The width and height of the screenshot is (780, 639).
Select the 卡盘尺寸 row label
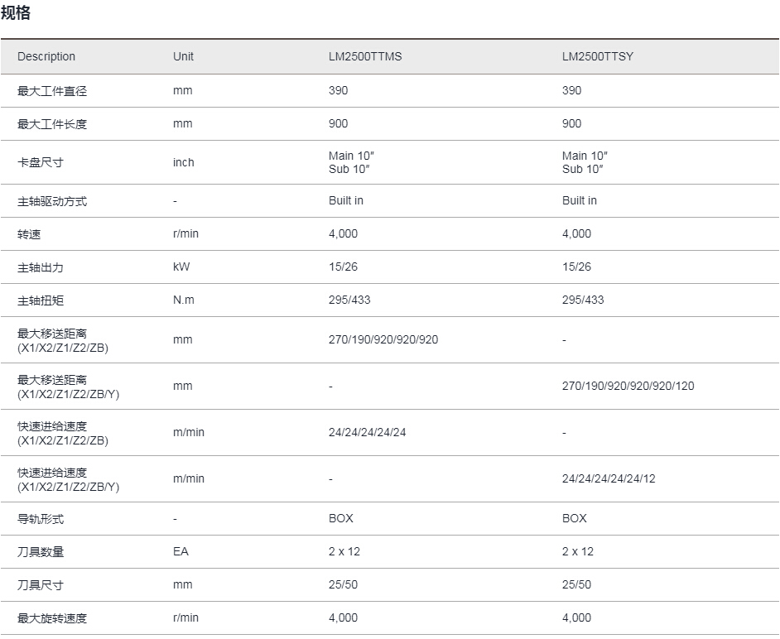click(41, 162)
